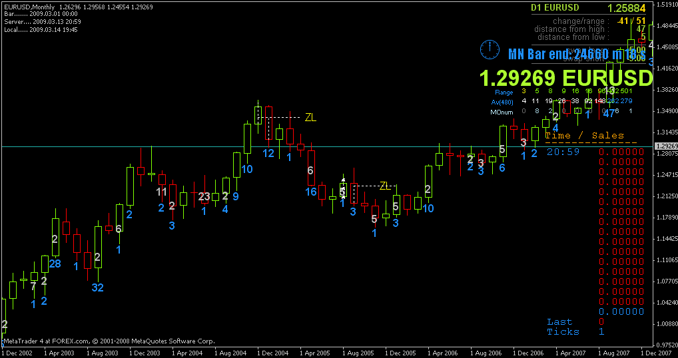Image resolution: width=678 pixels, height=358 pixels.
Task: Click the 1 Apr 2003 date on time axis
Action: click(x=60, y=353)
